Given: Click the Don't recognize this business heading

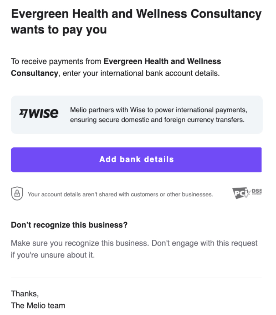Looking at the screenshot, I should (x=69, y=225).
